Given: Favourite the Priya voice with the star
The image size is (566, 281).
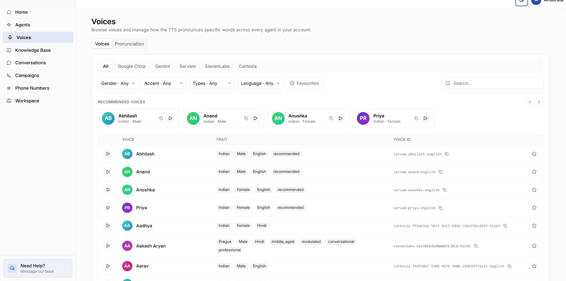Looking at the screenshot, I should 534,208.
